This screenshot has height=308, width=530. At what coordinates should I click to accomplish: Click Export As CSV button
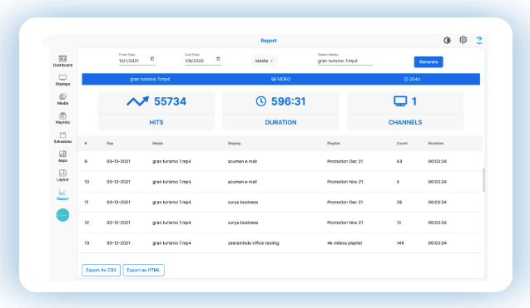(x=101, y=270)
